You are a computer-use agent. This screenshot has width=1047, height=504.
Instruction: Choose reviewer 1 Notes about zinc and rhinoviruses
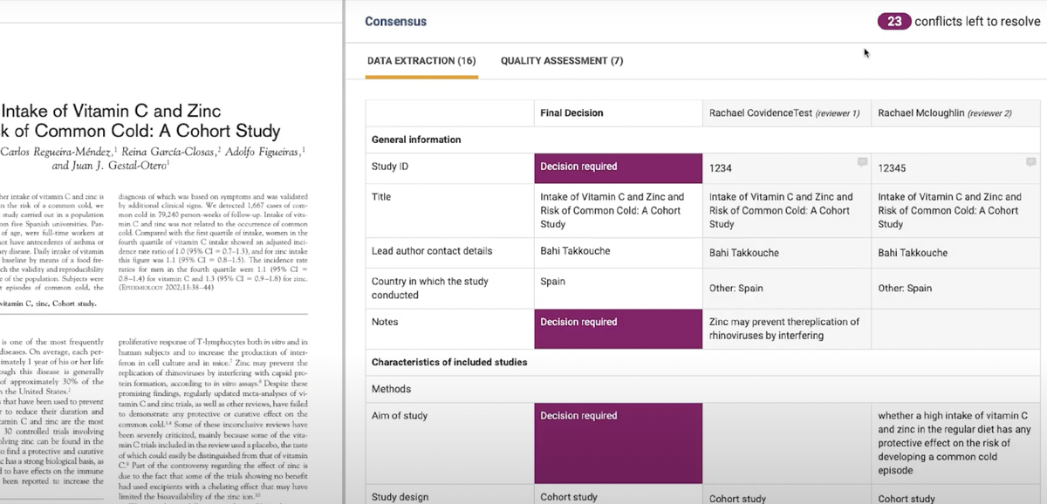pyautogui.click(x=784, y=329)
